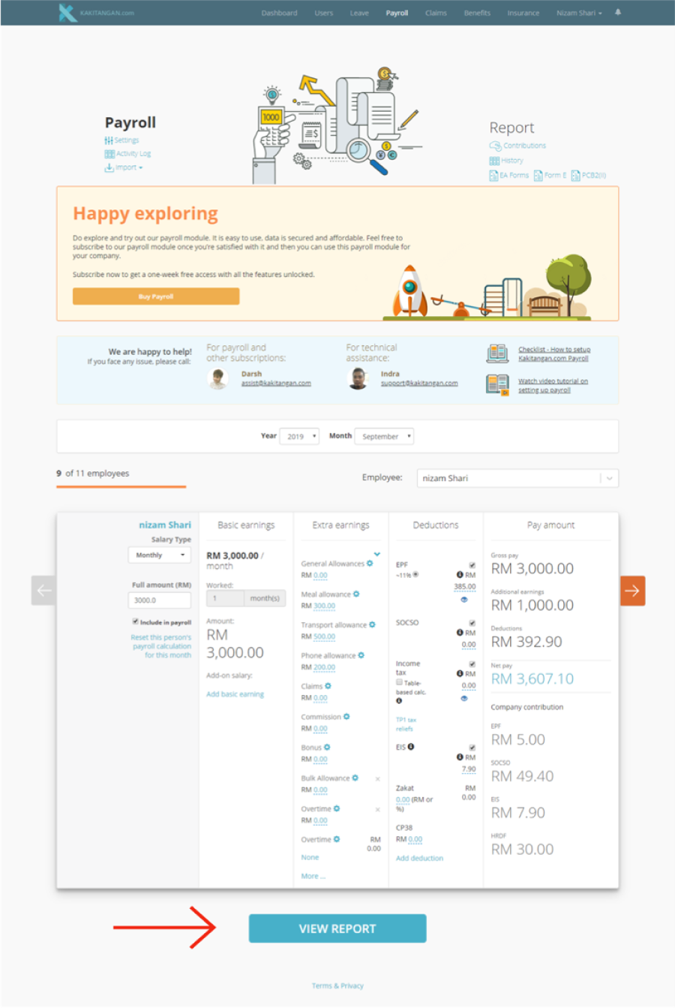Open video tutorial icon in help panel
This screenshot has height=1008, width=675.
pyautogui.click(x=497, y=385)
